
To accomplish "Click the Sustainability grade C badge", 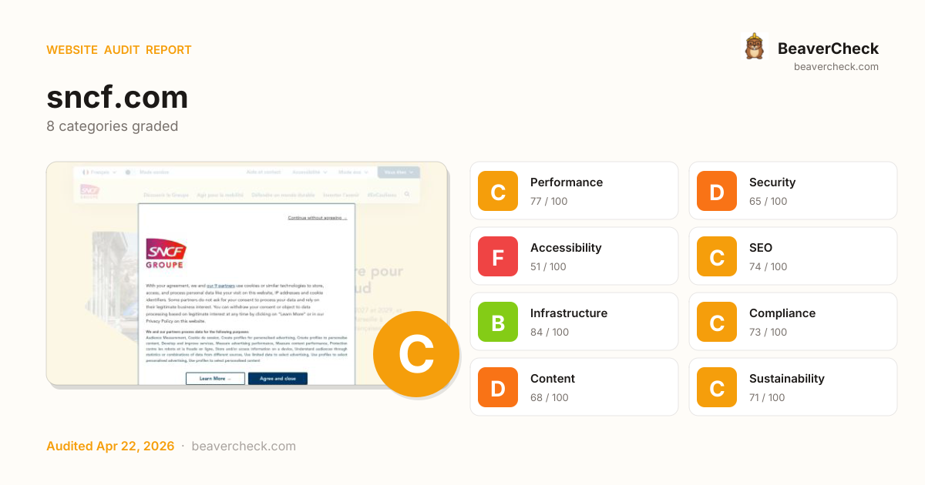I will (x=717, y=387).
